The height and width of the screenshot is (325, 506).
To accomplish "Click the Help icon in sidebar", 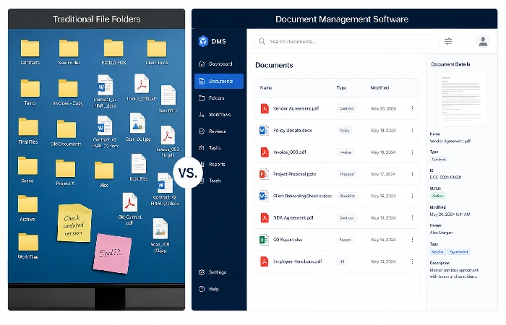I will click(x=202, y=289).
